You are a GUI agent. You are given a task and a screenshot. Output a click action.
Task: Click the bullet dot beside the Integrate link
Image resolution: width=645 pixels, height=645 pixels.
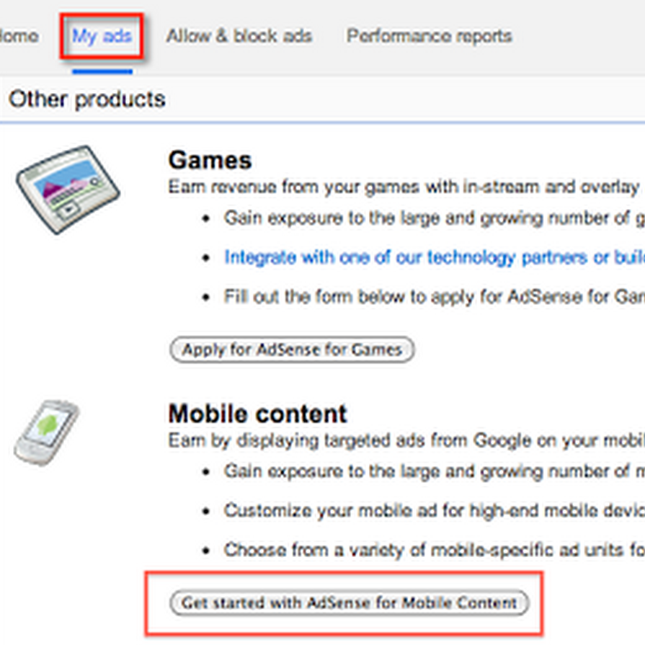click(x=208, y=258)
